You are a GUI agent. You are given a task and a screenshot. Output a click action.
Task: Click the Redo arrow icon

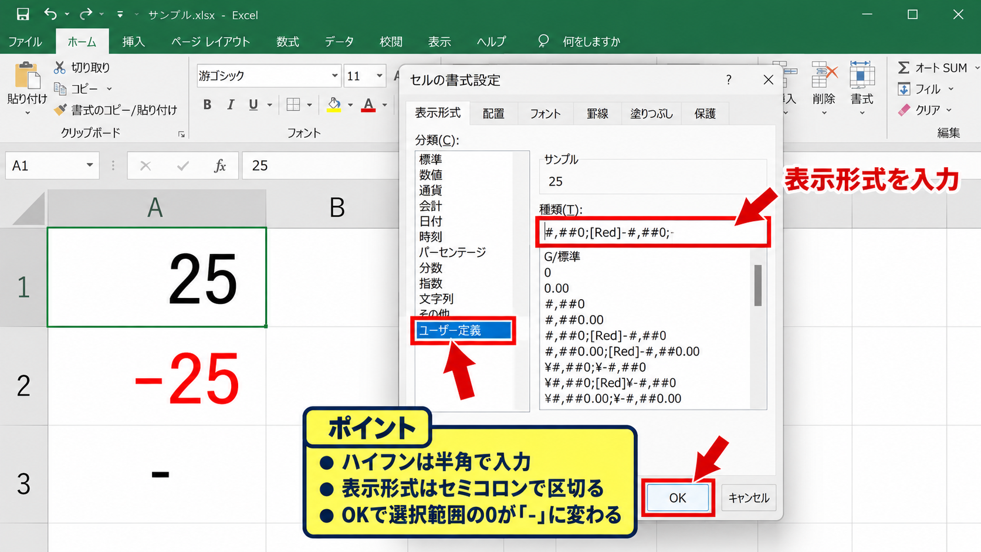click(x=86, y=14)
